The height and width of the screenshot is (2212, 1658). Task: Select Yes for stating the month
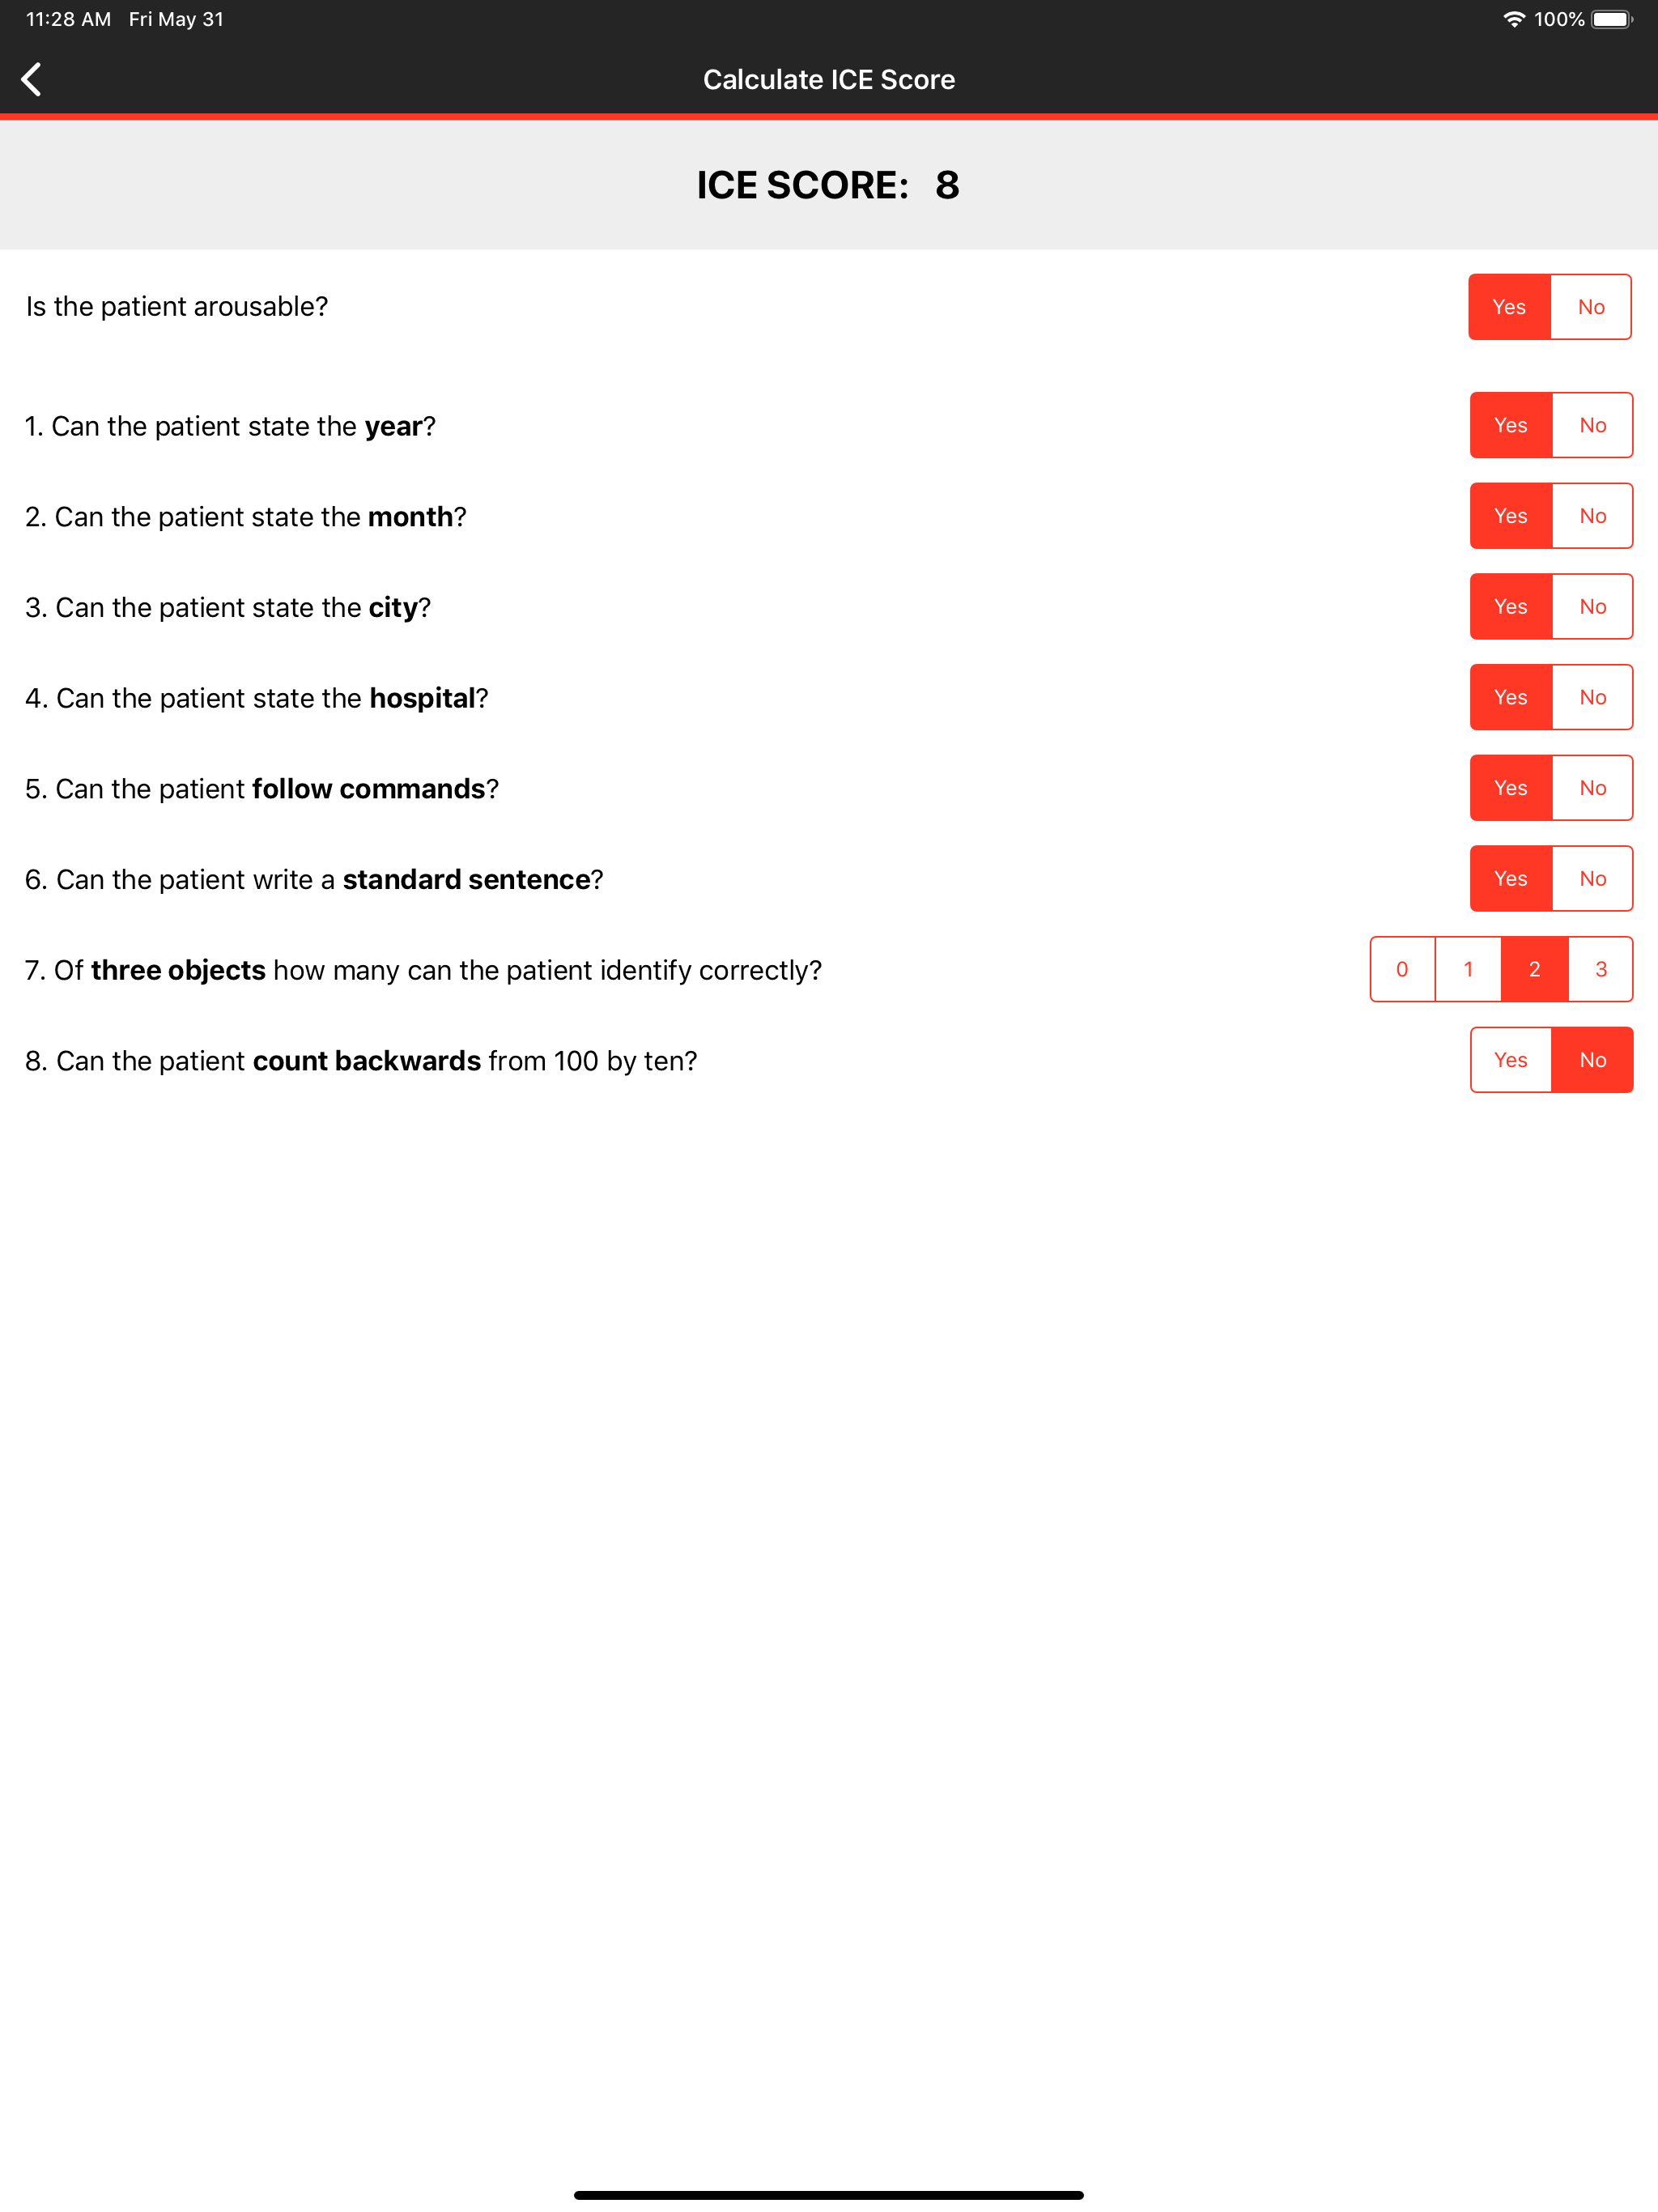pyautogui.click(x=1511, y=516)
